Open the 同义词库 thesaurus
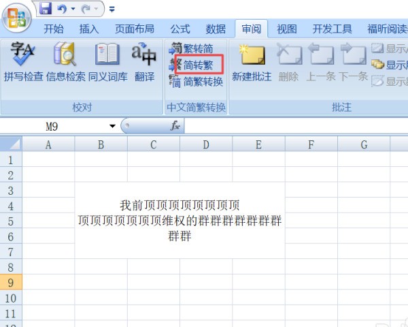This screenshot has height=327, width=408. point(108,62)
